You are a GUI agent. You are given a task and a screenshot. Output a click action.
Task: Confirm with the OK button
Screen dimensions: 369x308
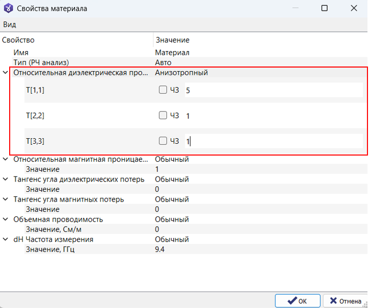298,301
